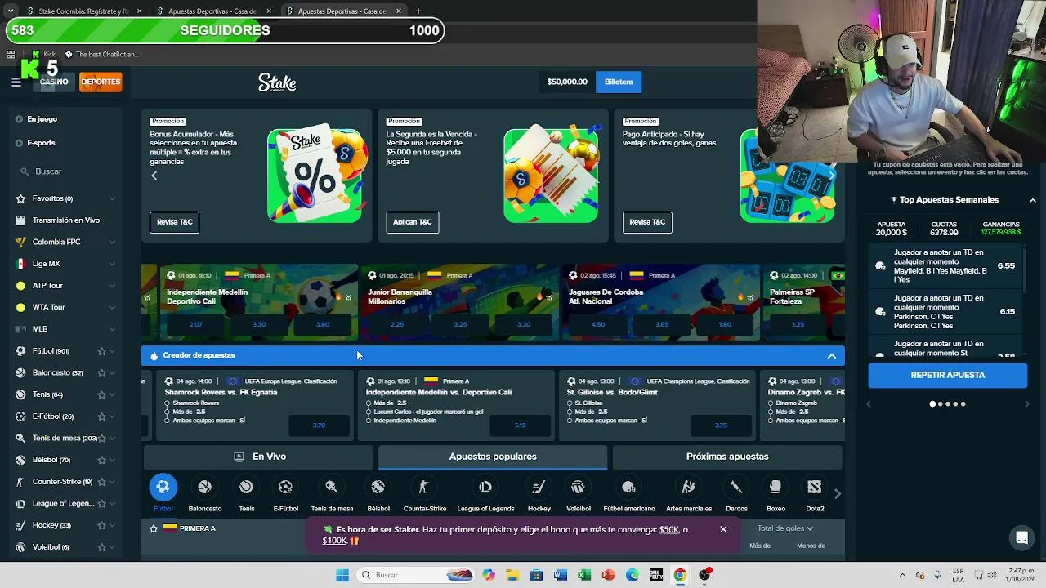Select the Boxeo glove icon
The width and height of the screenshot is (1046, 588).
[x=776, y=488]
